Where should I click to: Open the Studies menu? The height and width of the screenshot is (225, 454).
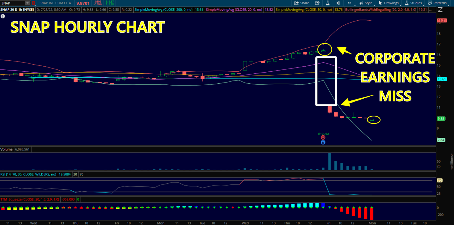click(x=414, y=3)
